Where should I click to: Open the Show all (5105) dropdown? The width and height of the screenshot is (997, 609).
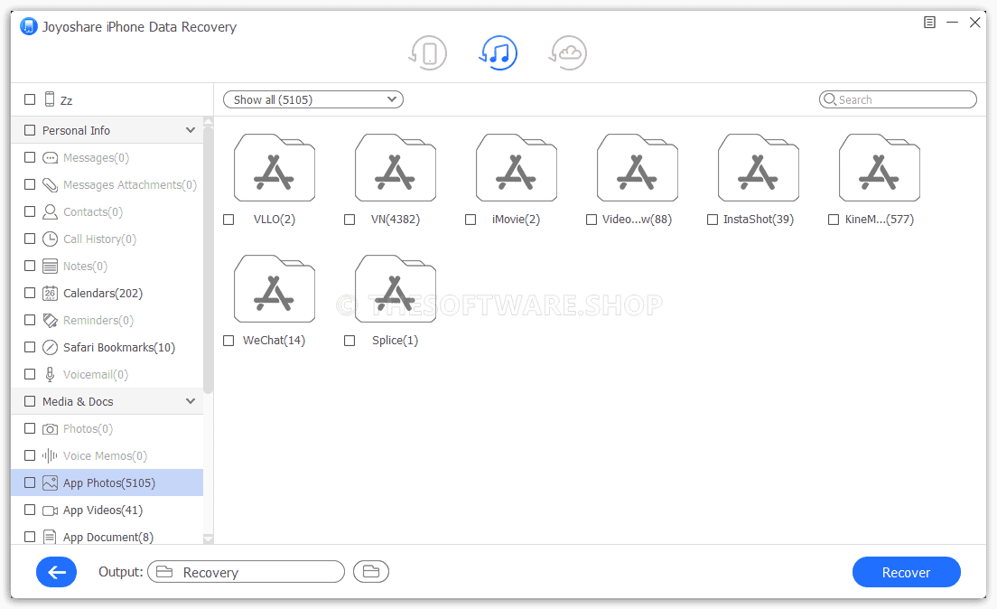click(x=312, y=99)
